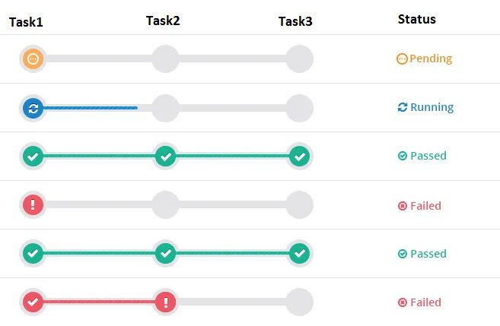Viewport: 500px width, 326px height.
Task: Click the Task1 column header
Action: 26,22
